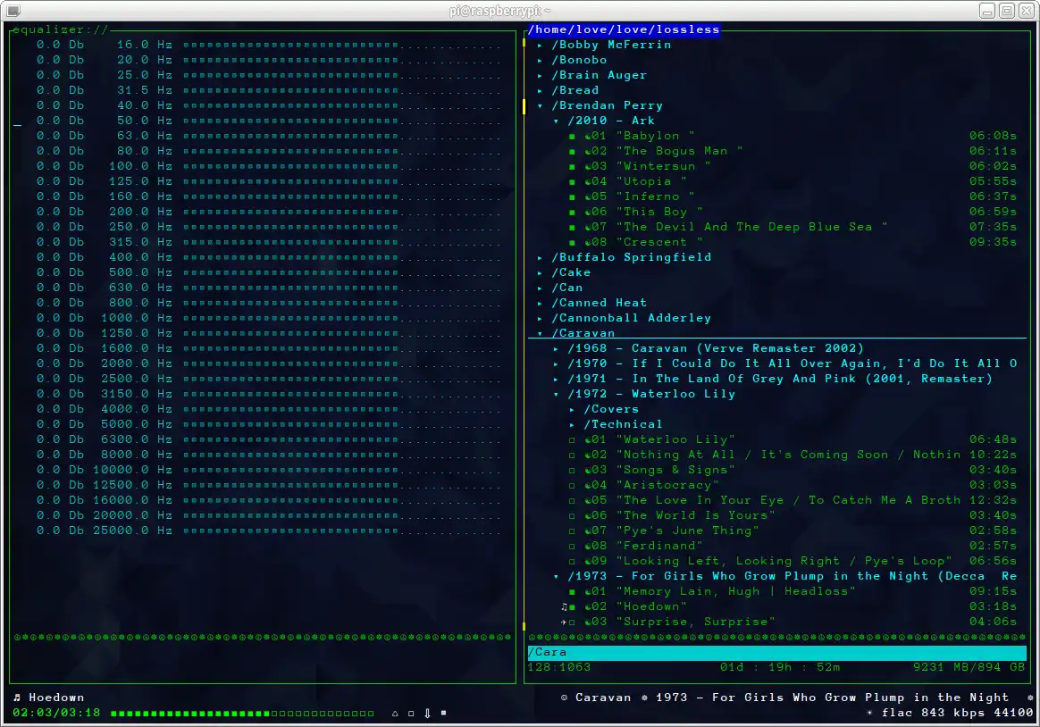Click the 128:1063 position counter
Image resolution: width=1040 pixels, height=727 pixels.
coord(559,667)
